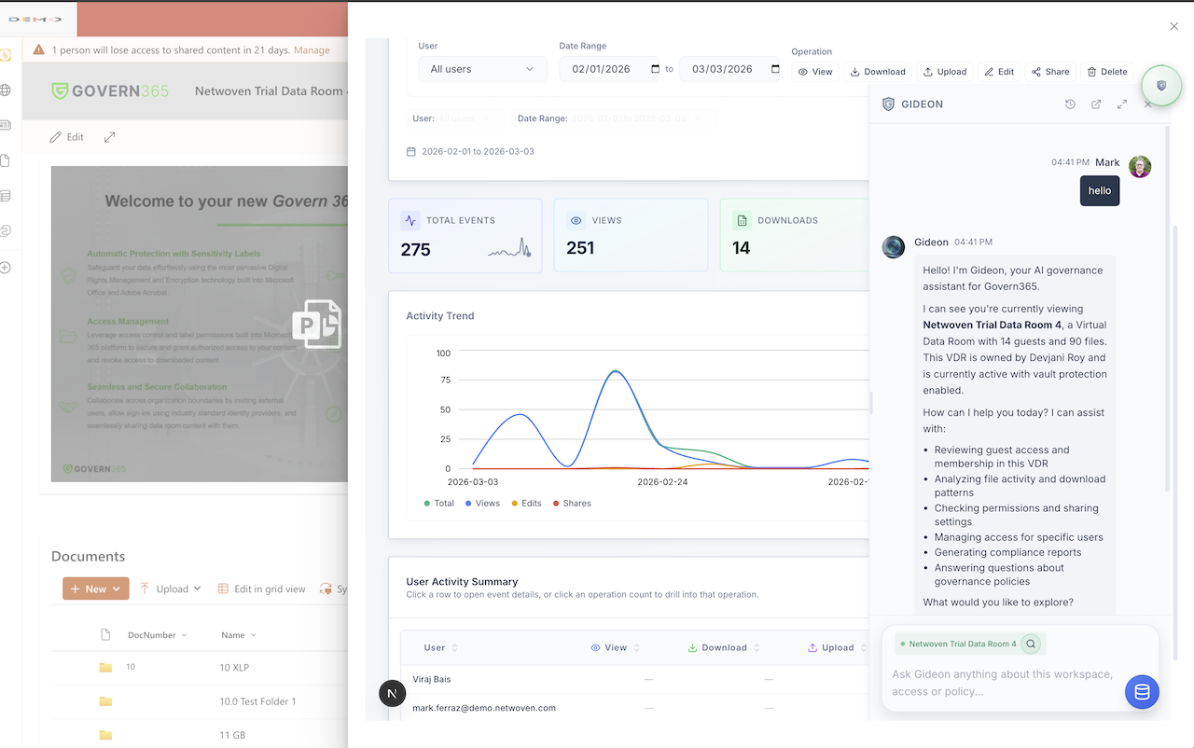Click the expand arrows icon next to Edit

pyautogui.click(x=109, y=137)
